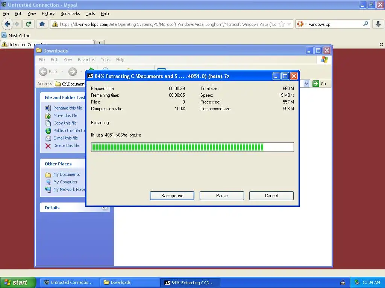Click Mypal forward arrow button

(x=17, y=24)
